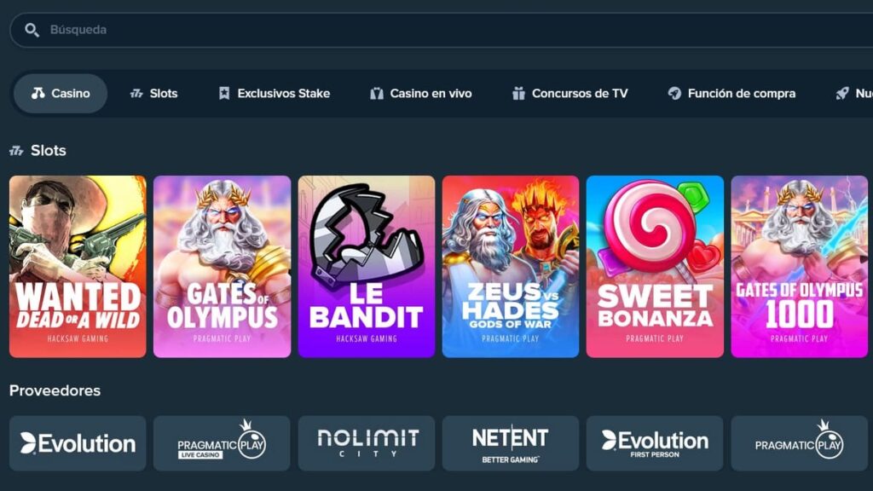The width and height of the screenshot is (873, 491).
Task: Choose Pragmatic Play Live Casino provider
Action: coord(222,443)
